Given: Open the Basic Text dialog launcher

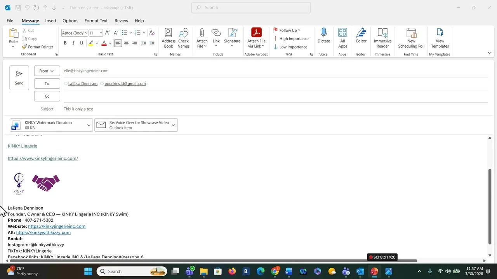Looking at the screenshot, I should (156, 54).
